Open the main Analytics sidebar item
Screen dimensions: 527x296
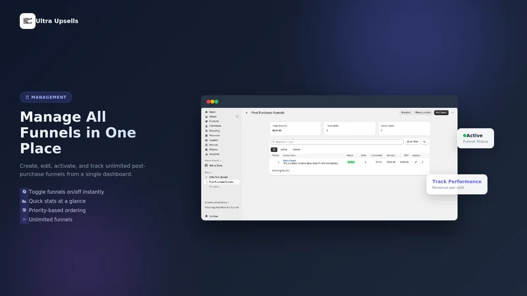pyautogui.click(x=212, y=155)
